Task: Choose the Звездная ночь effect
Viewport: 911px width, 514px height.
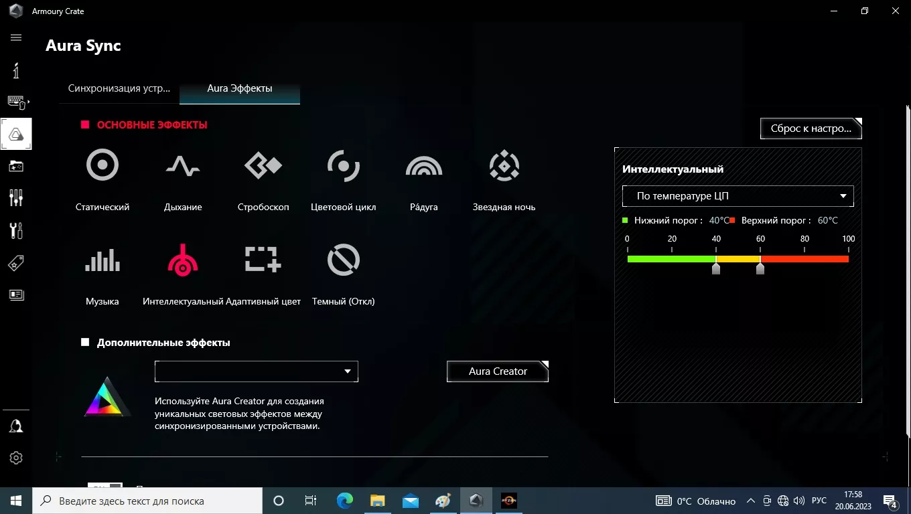Action: [504, 180]
